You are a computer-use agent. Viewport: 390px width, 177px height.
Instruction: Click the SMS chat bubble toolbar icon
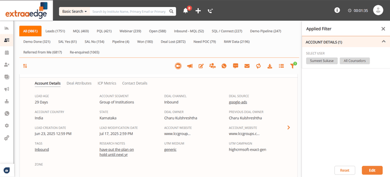pos(236,66)
